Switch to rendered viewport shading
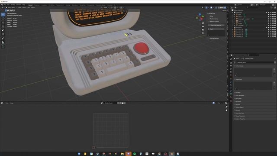 [225, 8]
